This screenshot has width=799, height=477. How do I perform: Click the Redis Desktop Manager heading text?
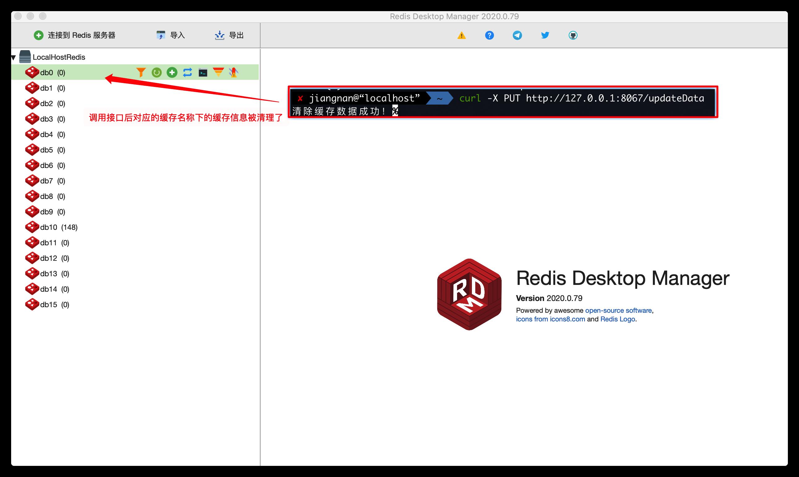coord(623,278)
